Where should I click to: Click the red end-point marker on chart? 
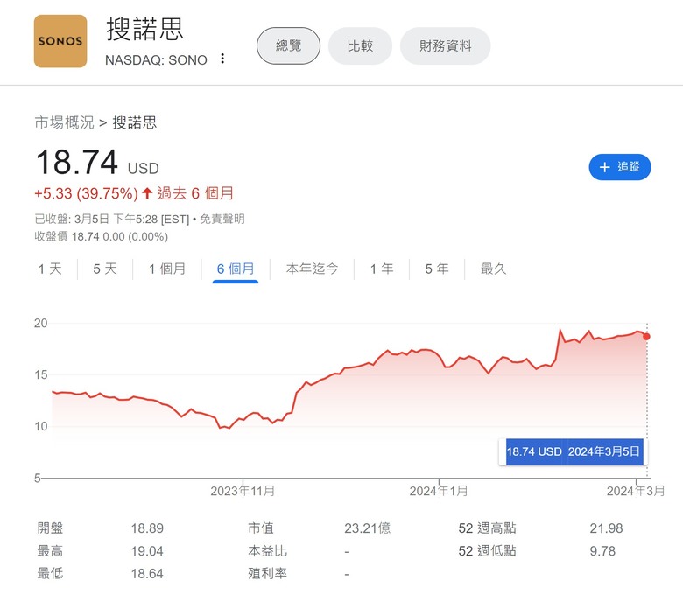tap(646, 337)
